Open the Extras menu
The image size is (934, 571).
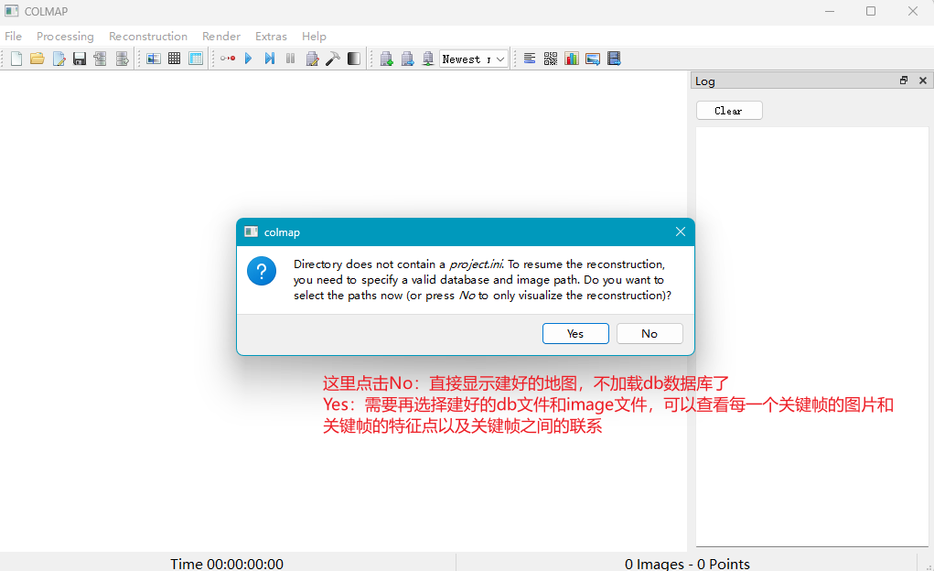[271, 37]
